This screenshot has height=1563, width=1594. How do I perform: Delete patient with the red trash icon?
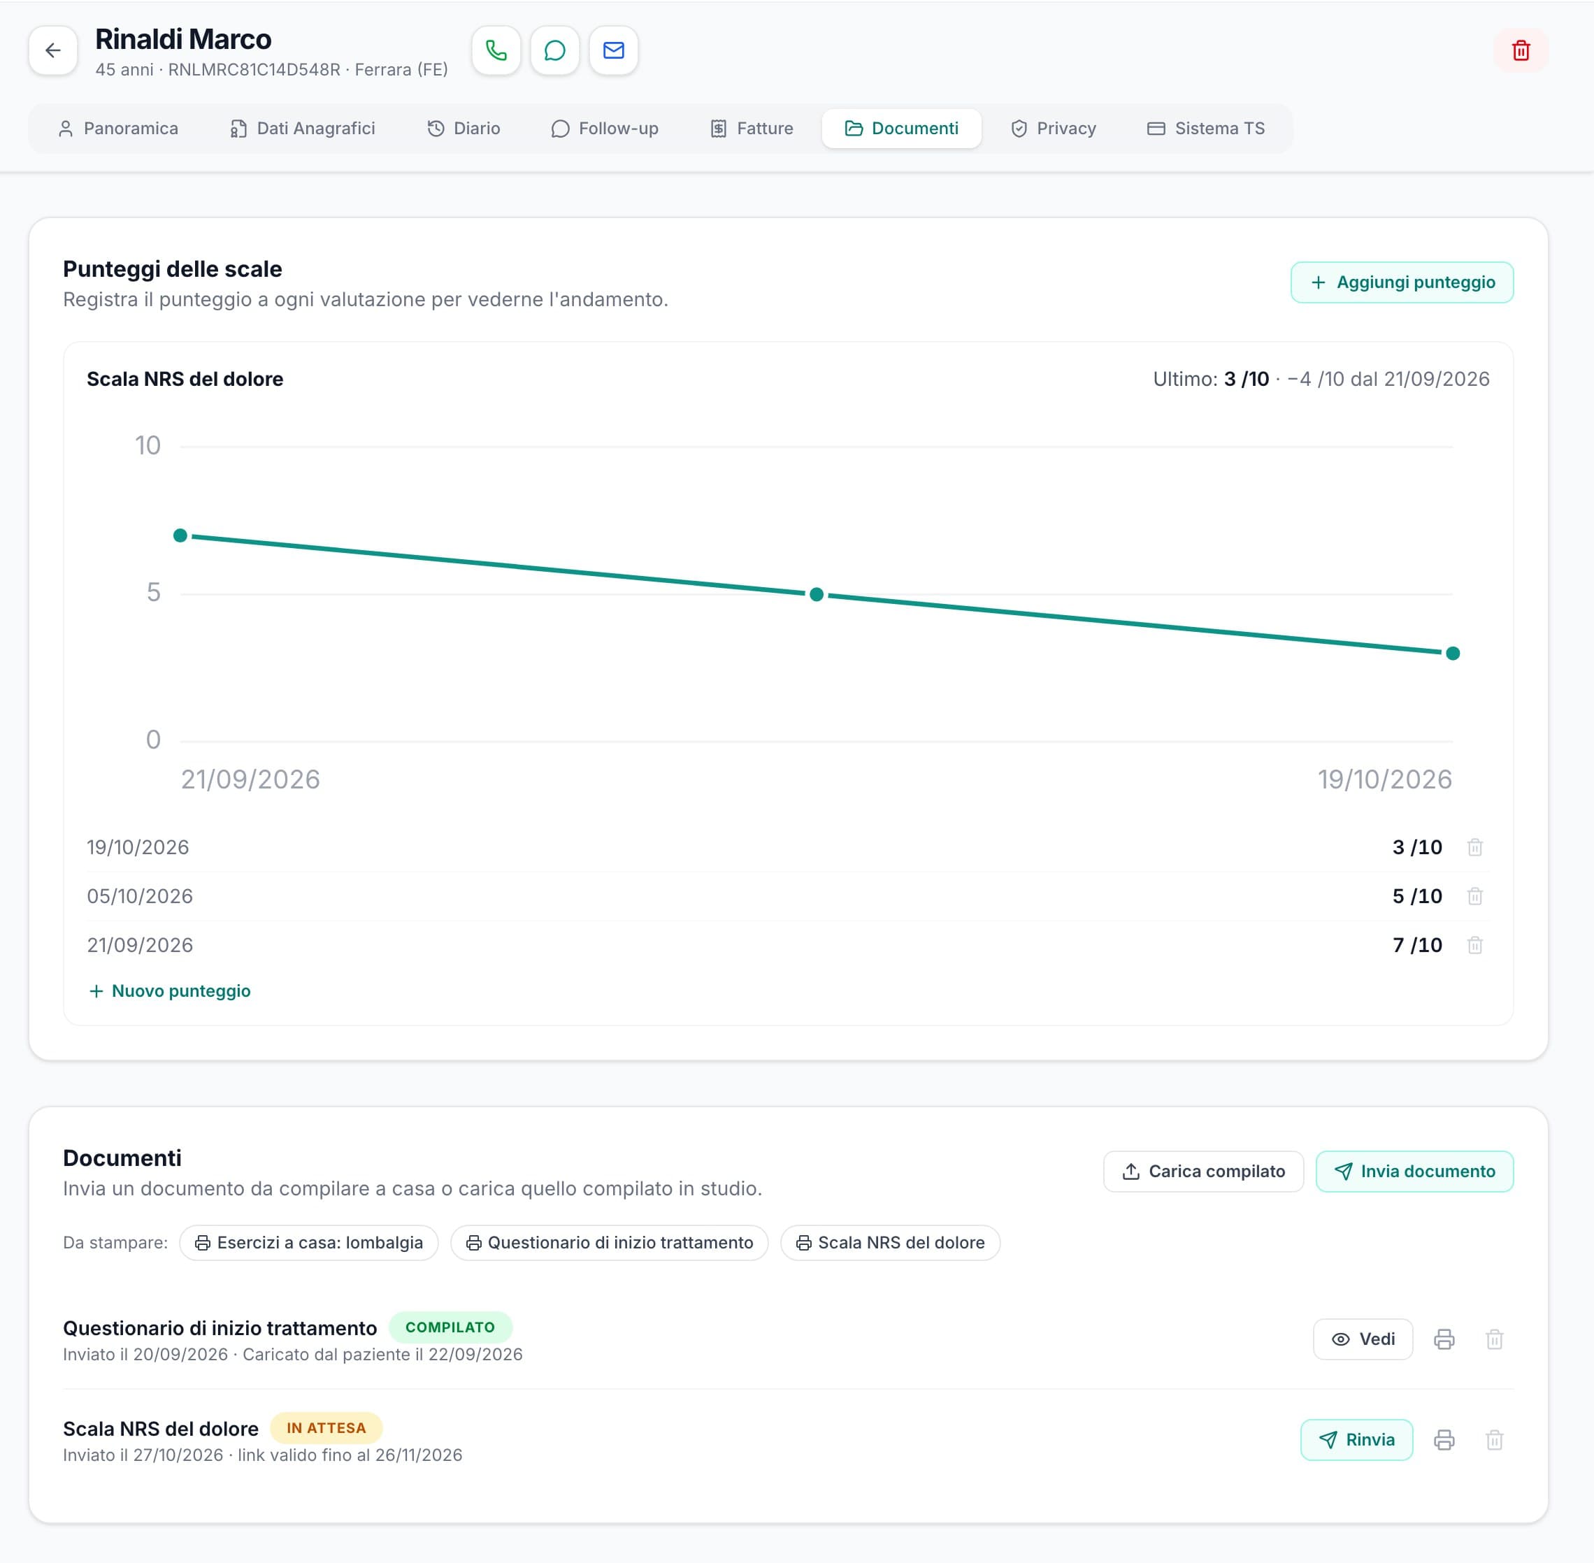click(x=1521, y=51)
